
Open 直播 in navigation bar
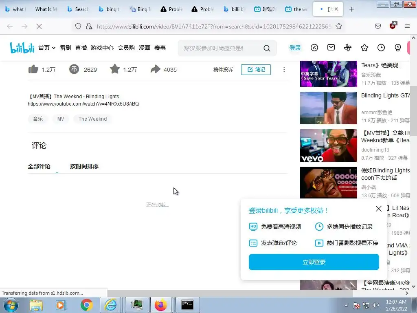(81, 48)
